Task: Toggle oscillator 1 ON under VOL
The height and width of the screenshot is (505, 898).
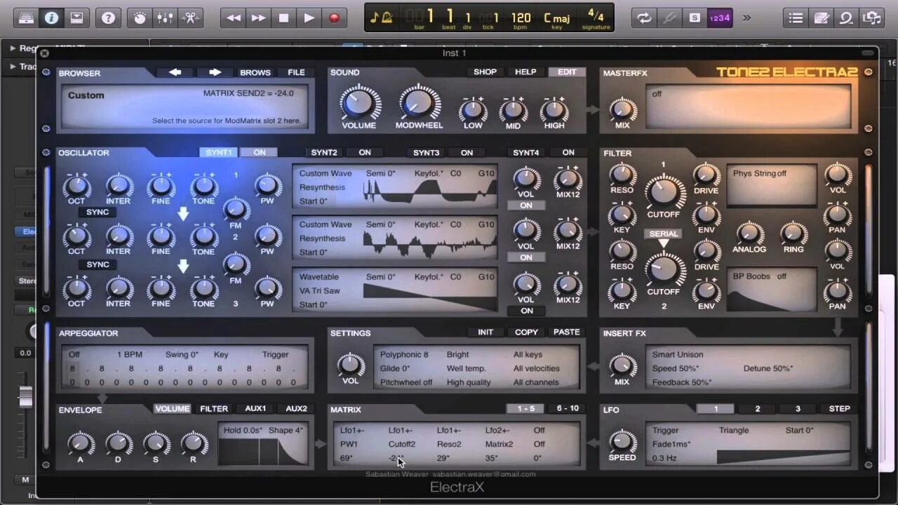Action: click(526, 206)
